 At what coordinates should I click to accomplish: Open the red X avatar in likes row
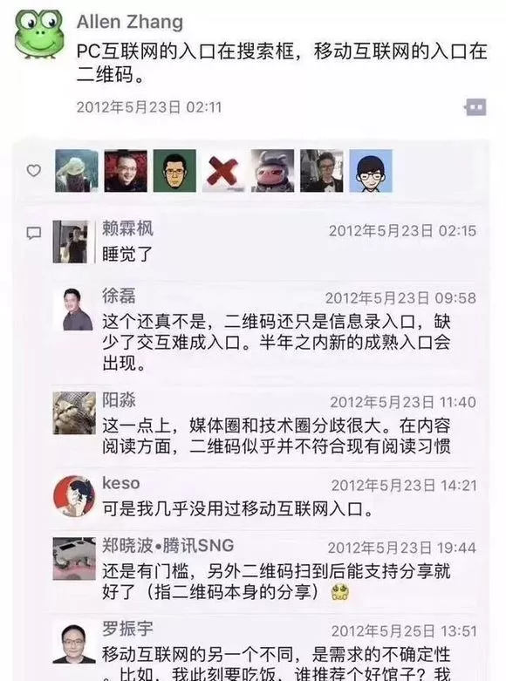[223, 171]
